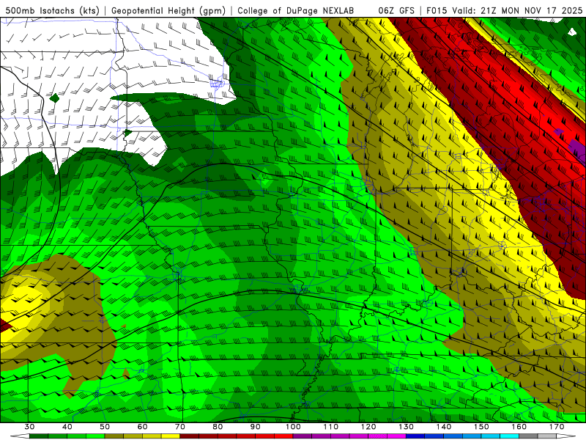Click the "College of DuPage NEXLAB" credit text
The width and height of the screenshot is (586, 440).
[x=296, y=10]
